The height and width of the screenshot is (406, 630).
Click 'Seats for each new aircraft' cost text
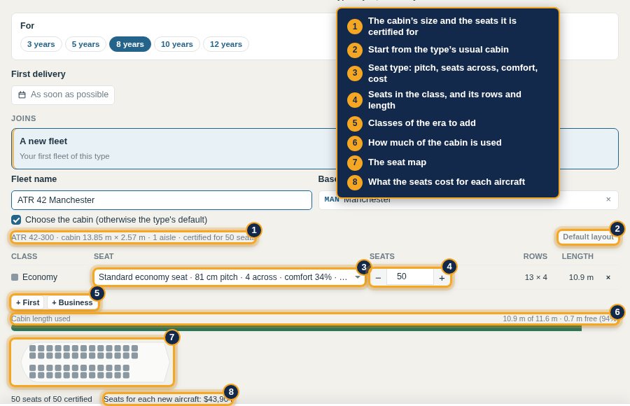tap(167, 399)
